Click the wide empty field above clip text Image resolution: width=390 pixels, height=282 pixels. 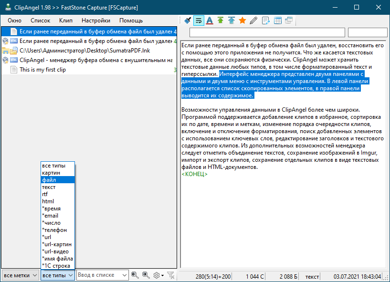pyautogui.click(x=267, y=32)
